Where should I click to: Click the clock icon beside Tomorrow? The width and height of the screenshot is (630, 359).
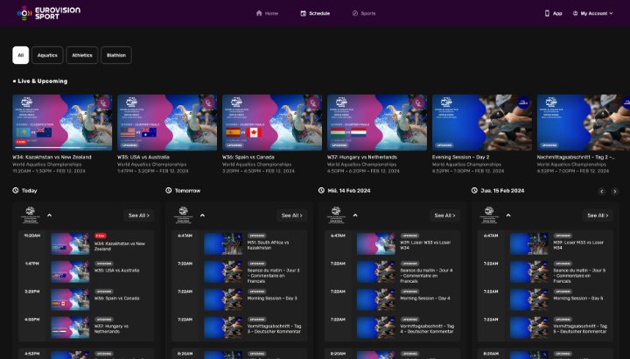tap(169, 190)
